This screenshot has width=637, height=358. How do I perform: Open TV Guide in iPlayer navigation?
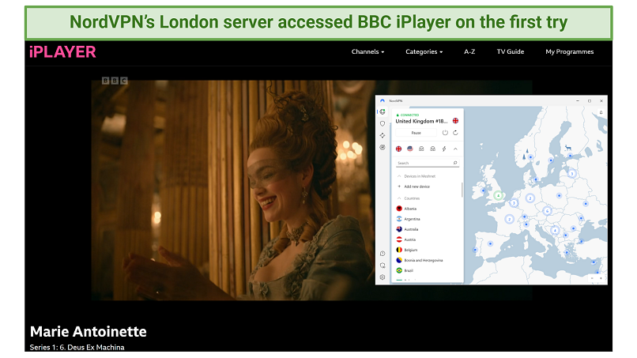[x=511, y=51]
